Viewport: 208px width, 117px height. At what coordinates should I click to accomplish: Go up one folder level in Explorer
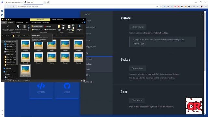tap(11, 36)
